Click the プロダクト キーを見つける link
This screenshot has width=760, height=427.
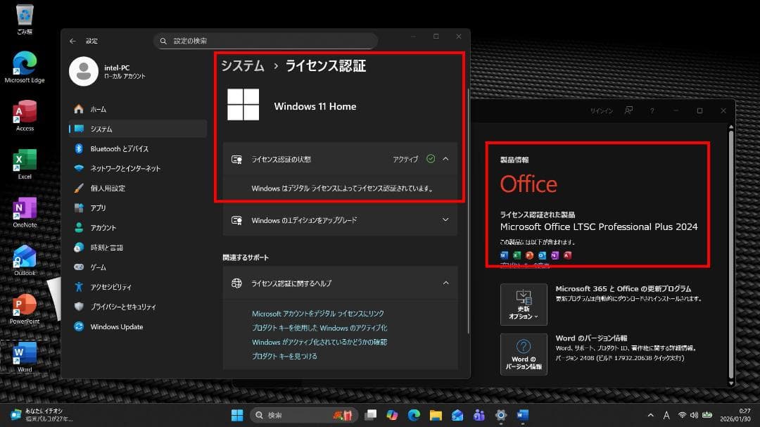284,357
